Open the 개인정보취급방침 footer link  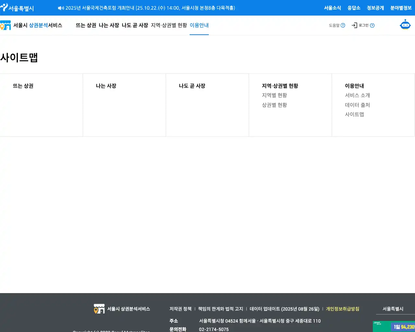[342, 309]
